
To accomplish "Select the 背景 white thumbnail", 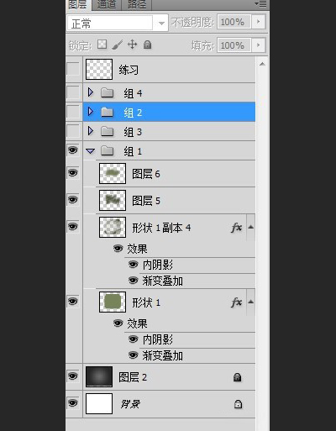I will (x=99, y=403).
